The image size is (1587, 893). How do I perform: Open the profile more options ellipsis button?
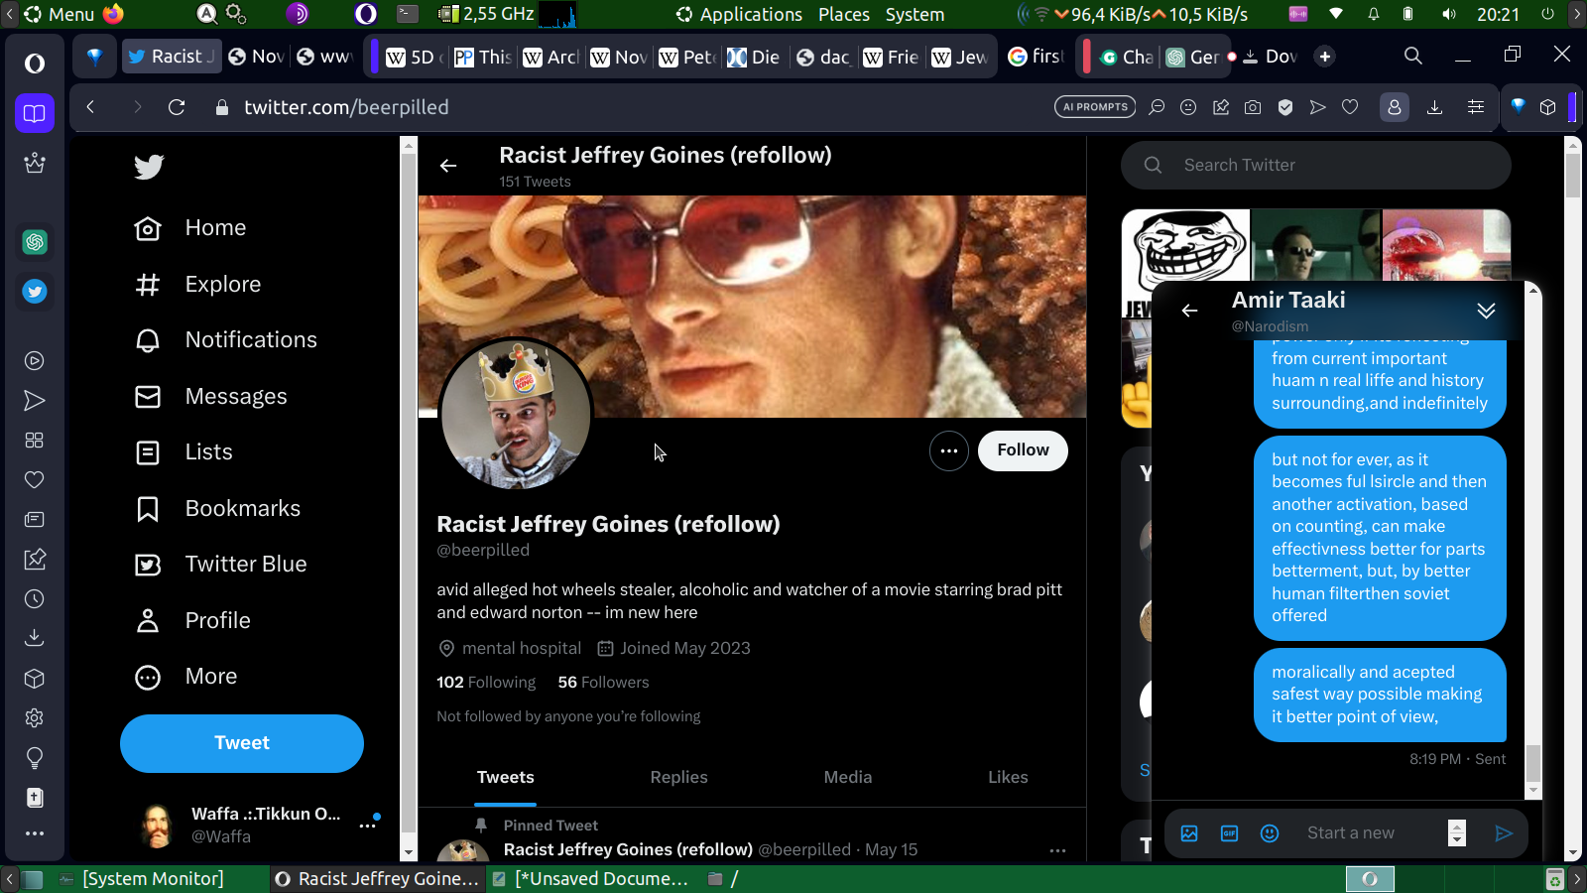(948, 451)
